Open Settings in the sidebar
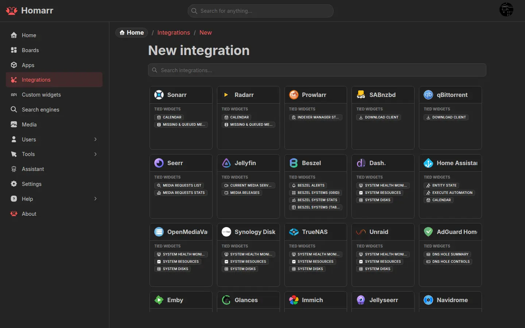The width and height of the screenshot is (525, 328). point(54,184)
